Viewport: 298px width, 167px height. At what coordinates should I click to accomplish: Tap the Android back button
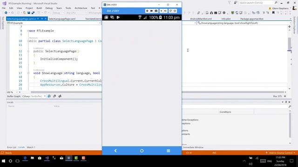115,151
